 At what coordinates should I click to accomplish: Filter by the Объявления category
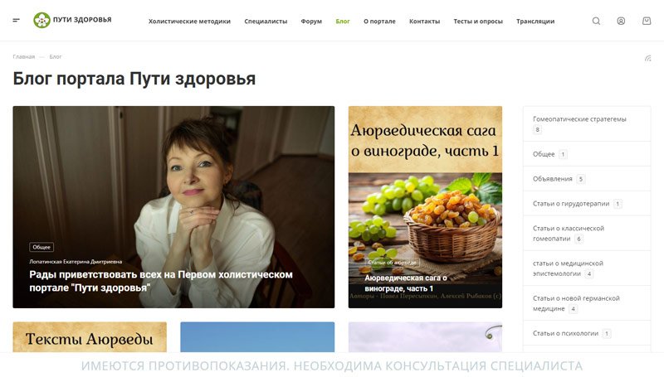point(587,179)
